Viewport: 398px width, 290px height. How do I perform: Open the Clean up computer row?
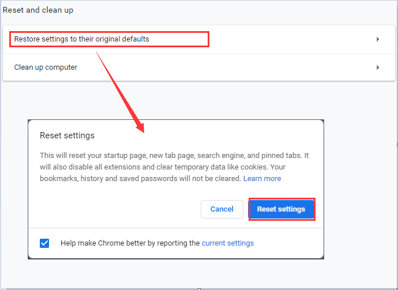pyautogui.click(x=199, y=67)
